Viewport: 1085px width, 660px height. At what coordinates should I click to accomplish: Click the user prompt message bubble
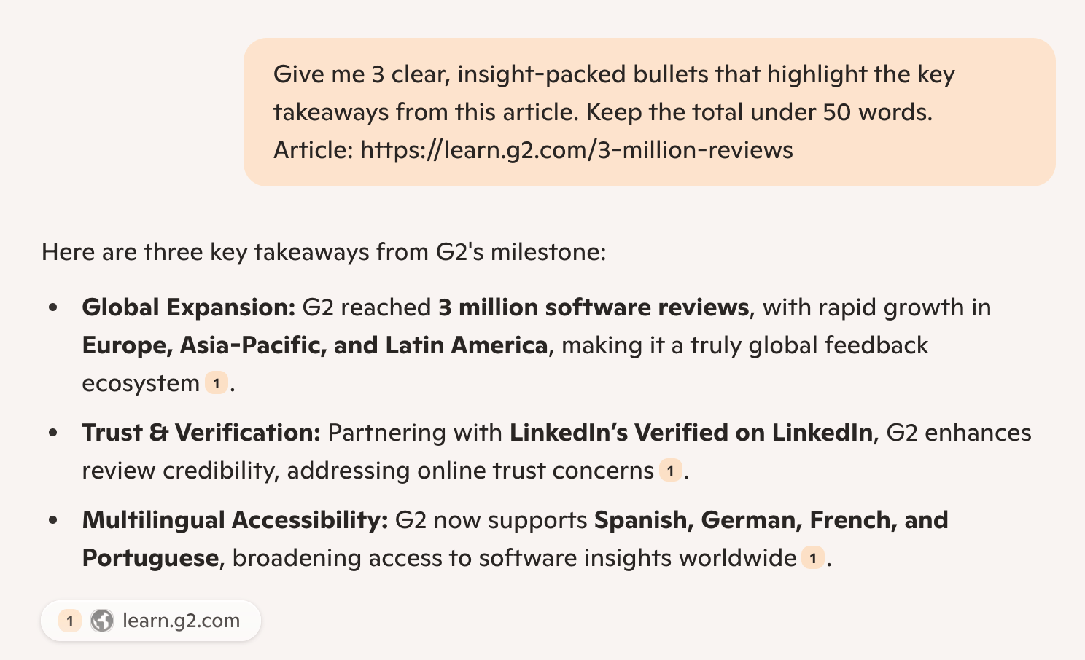click(x=649, y=112)
